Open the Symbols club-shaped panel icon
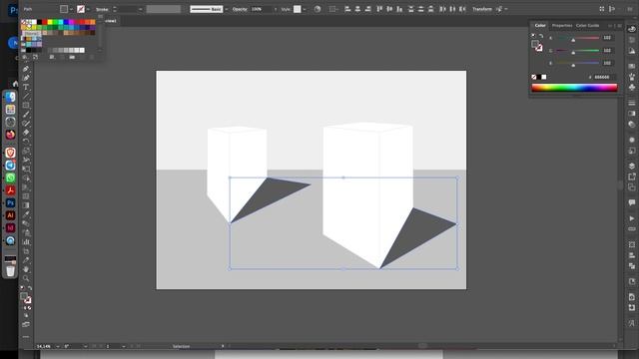639x359 pixels. 632,87
